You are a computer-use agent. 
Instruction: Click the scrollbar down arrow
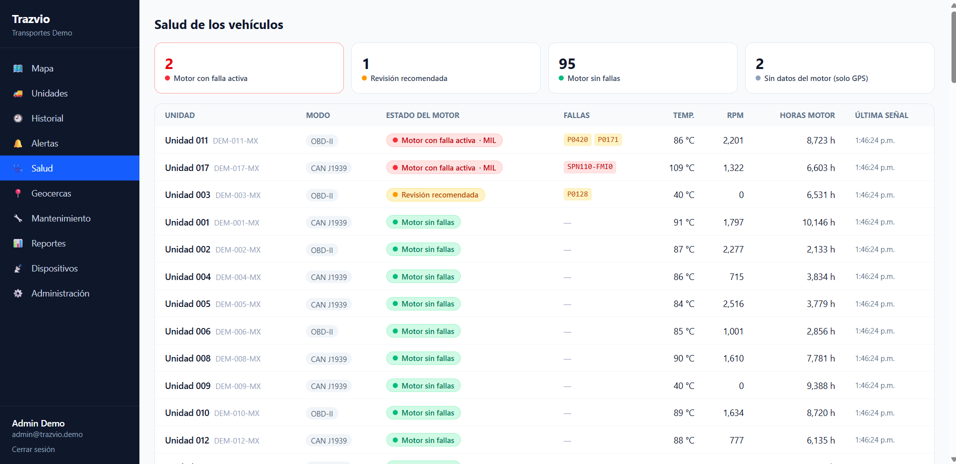tap(953, 459)
